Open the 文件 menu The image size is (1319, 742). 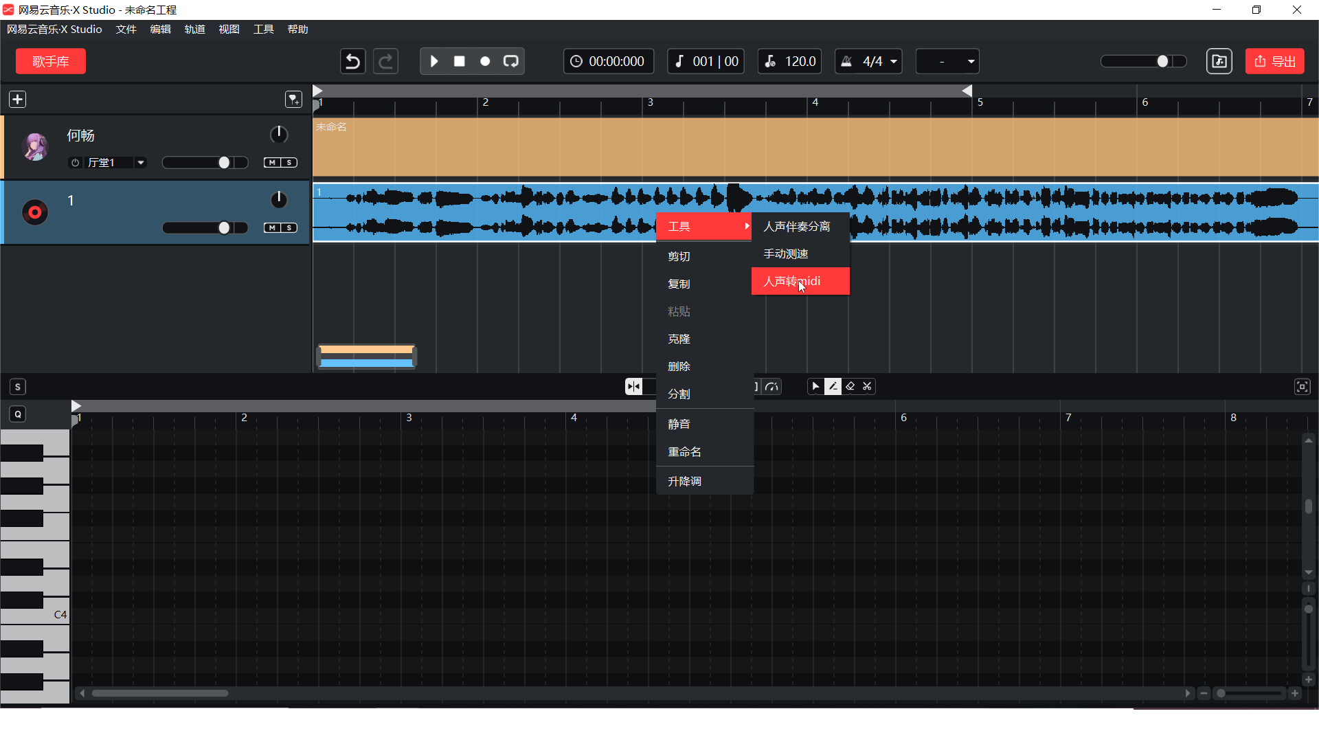tap(126, 30)
